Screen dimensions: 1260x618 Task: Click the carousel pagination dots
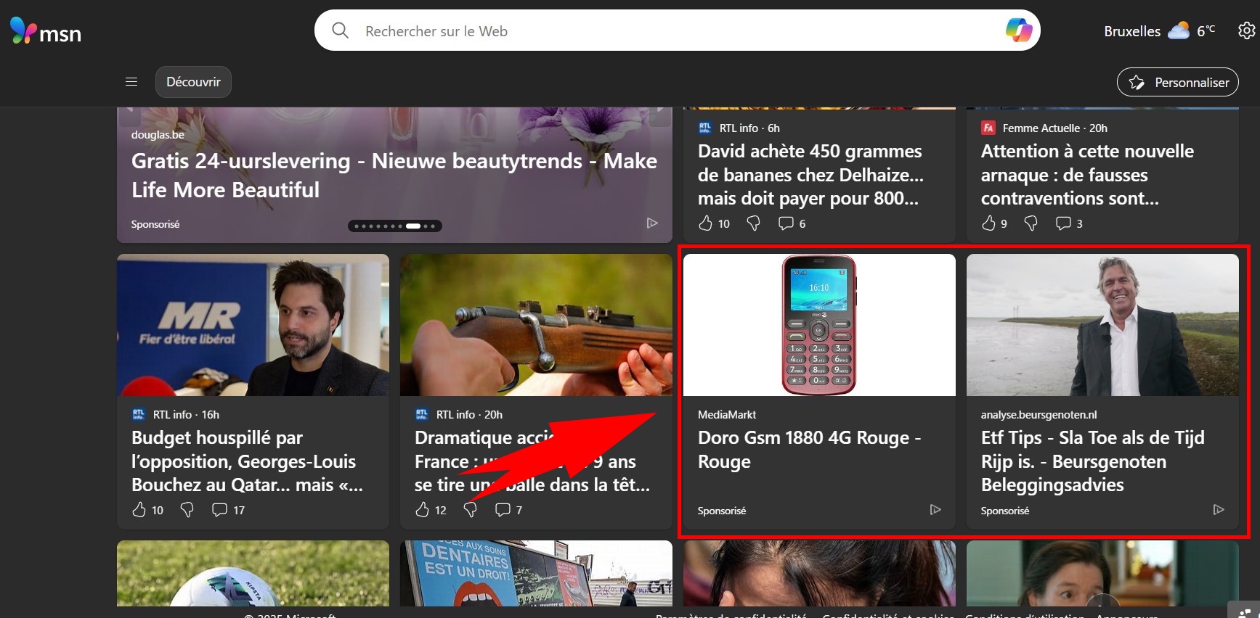point(395,226)
